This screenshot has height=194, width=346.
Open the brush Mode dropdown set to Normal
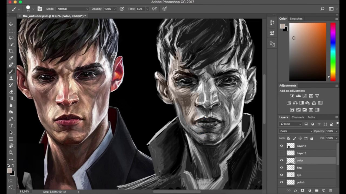click(72, 9)
